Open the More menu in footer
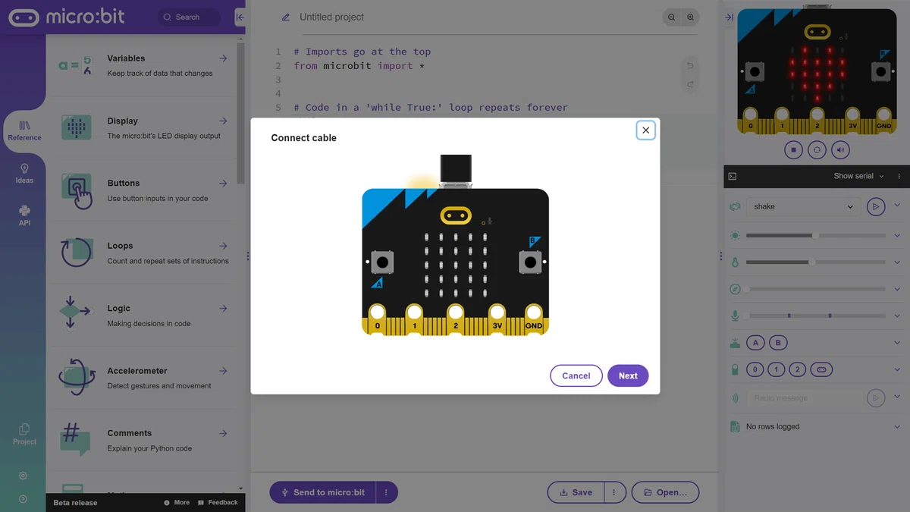The height and width of the screenshot is (512, 910). (x=177, y=502)
